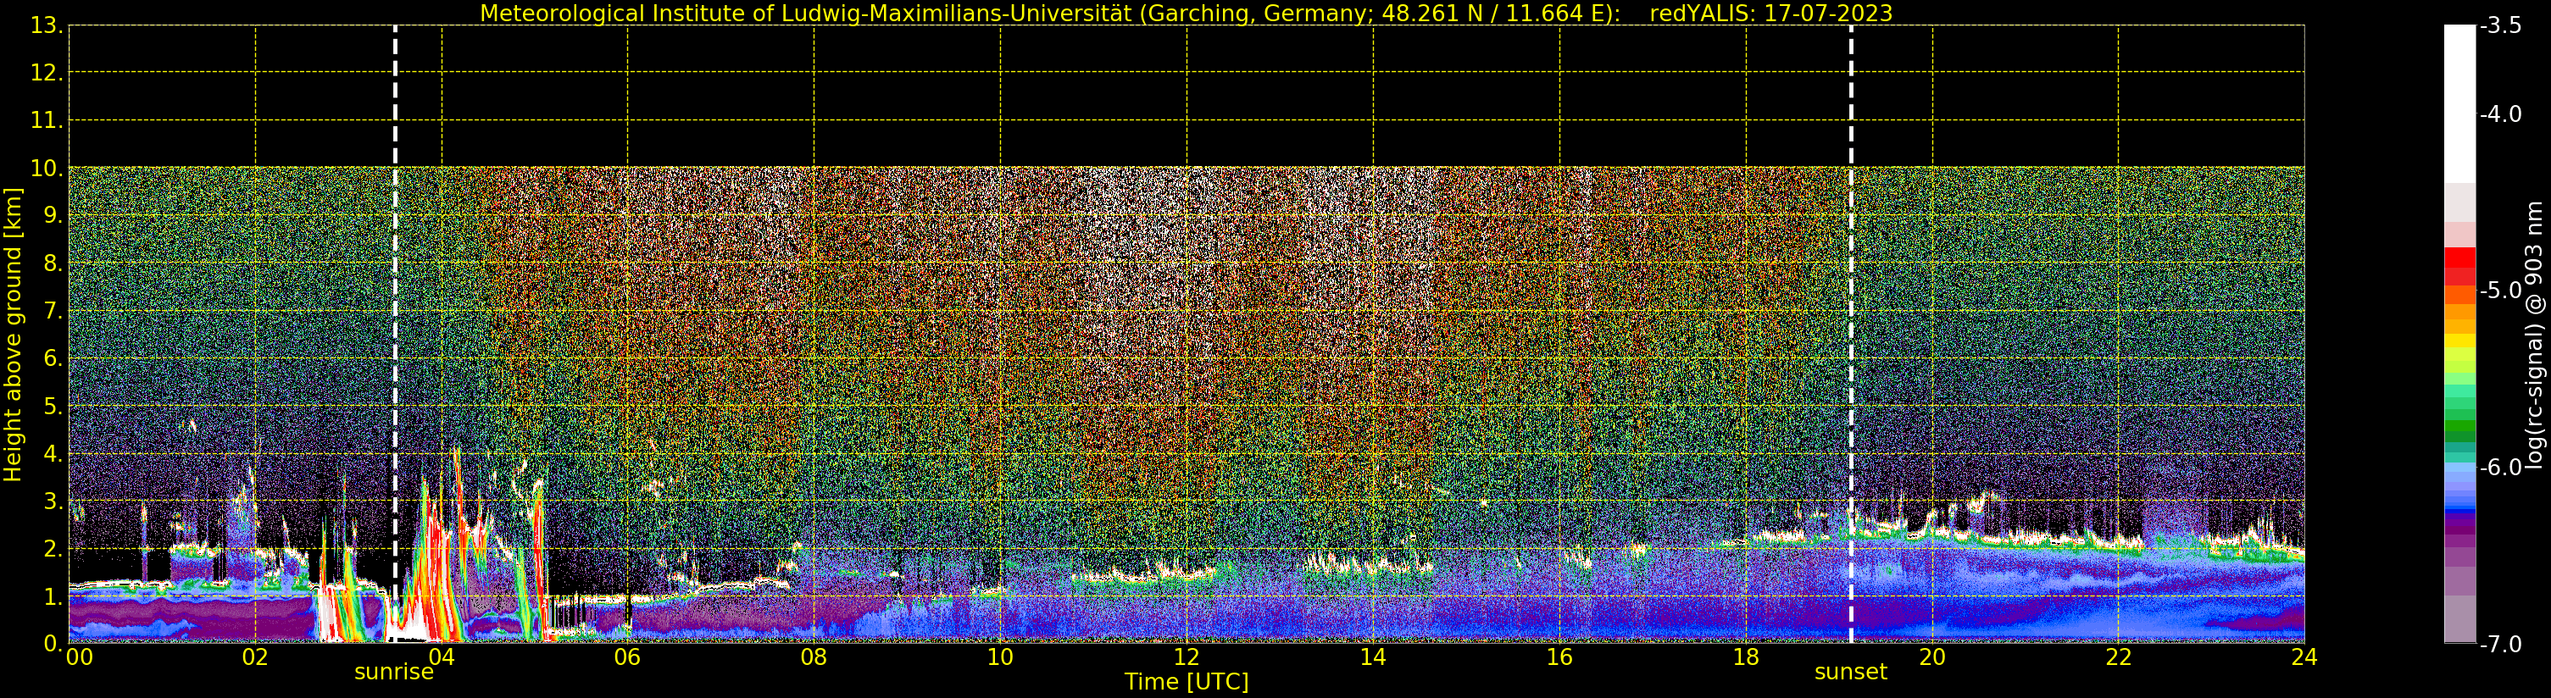Click the height tick label '9.'
The height and width of the screenshot is (698, 2551).
coord(52,216)
